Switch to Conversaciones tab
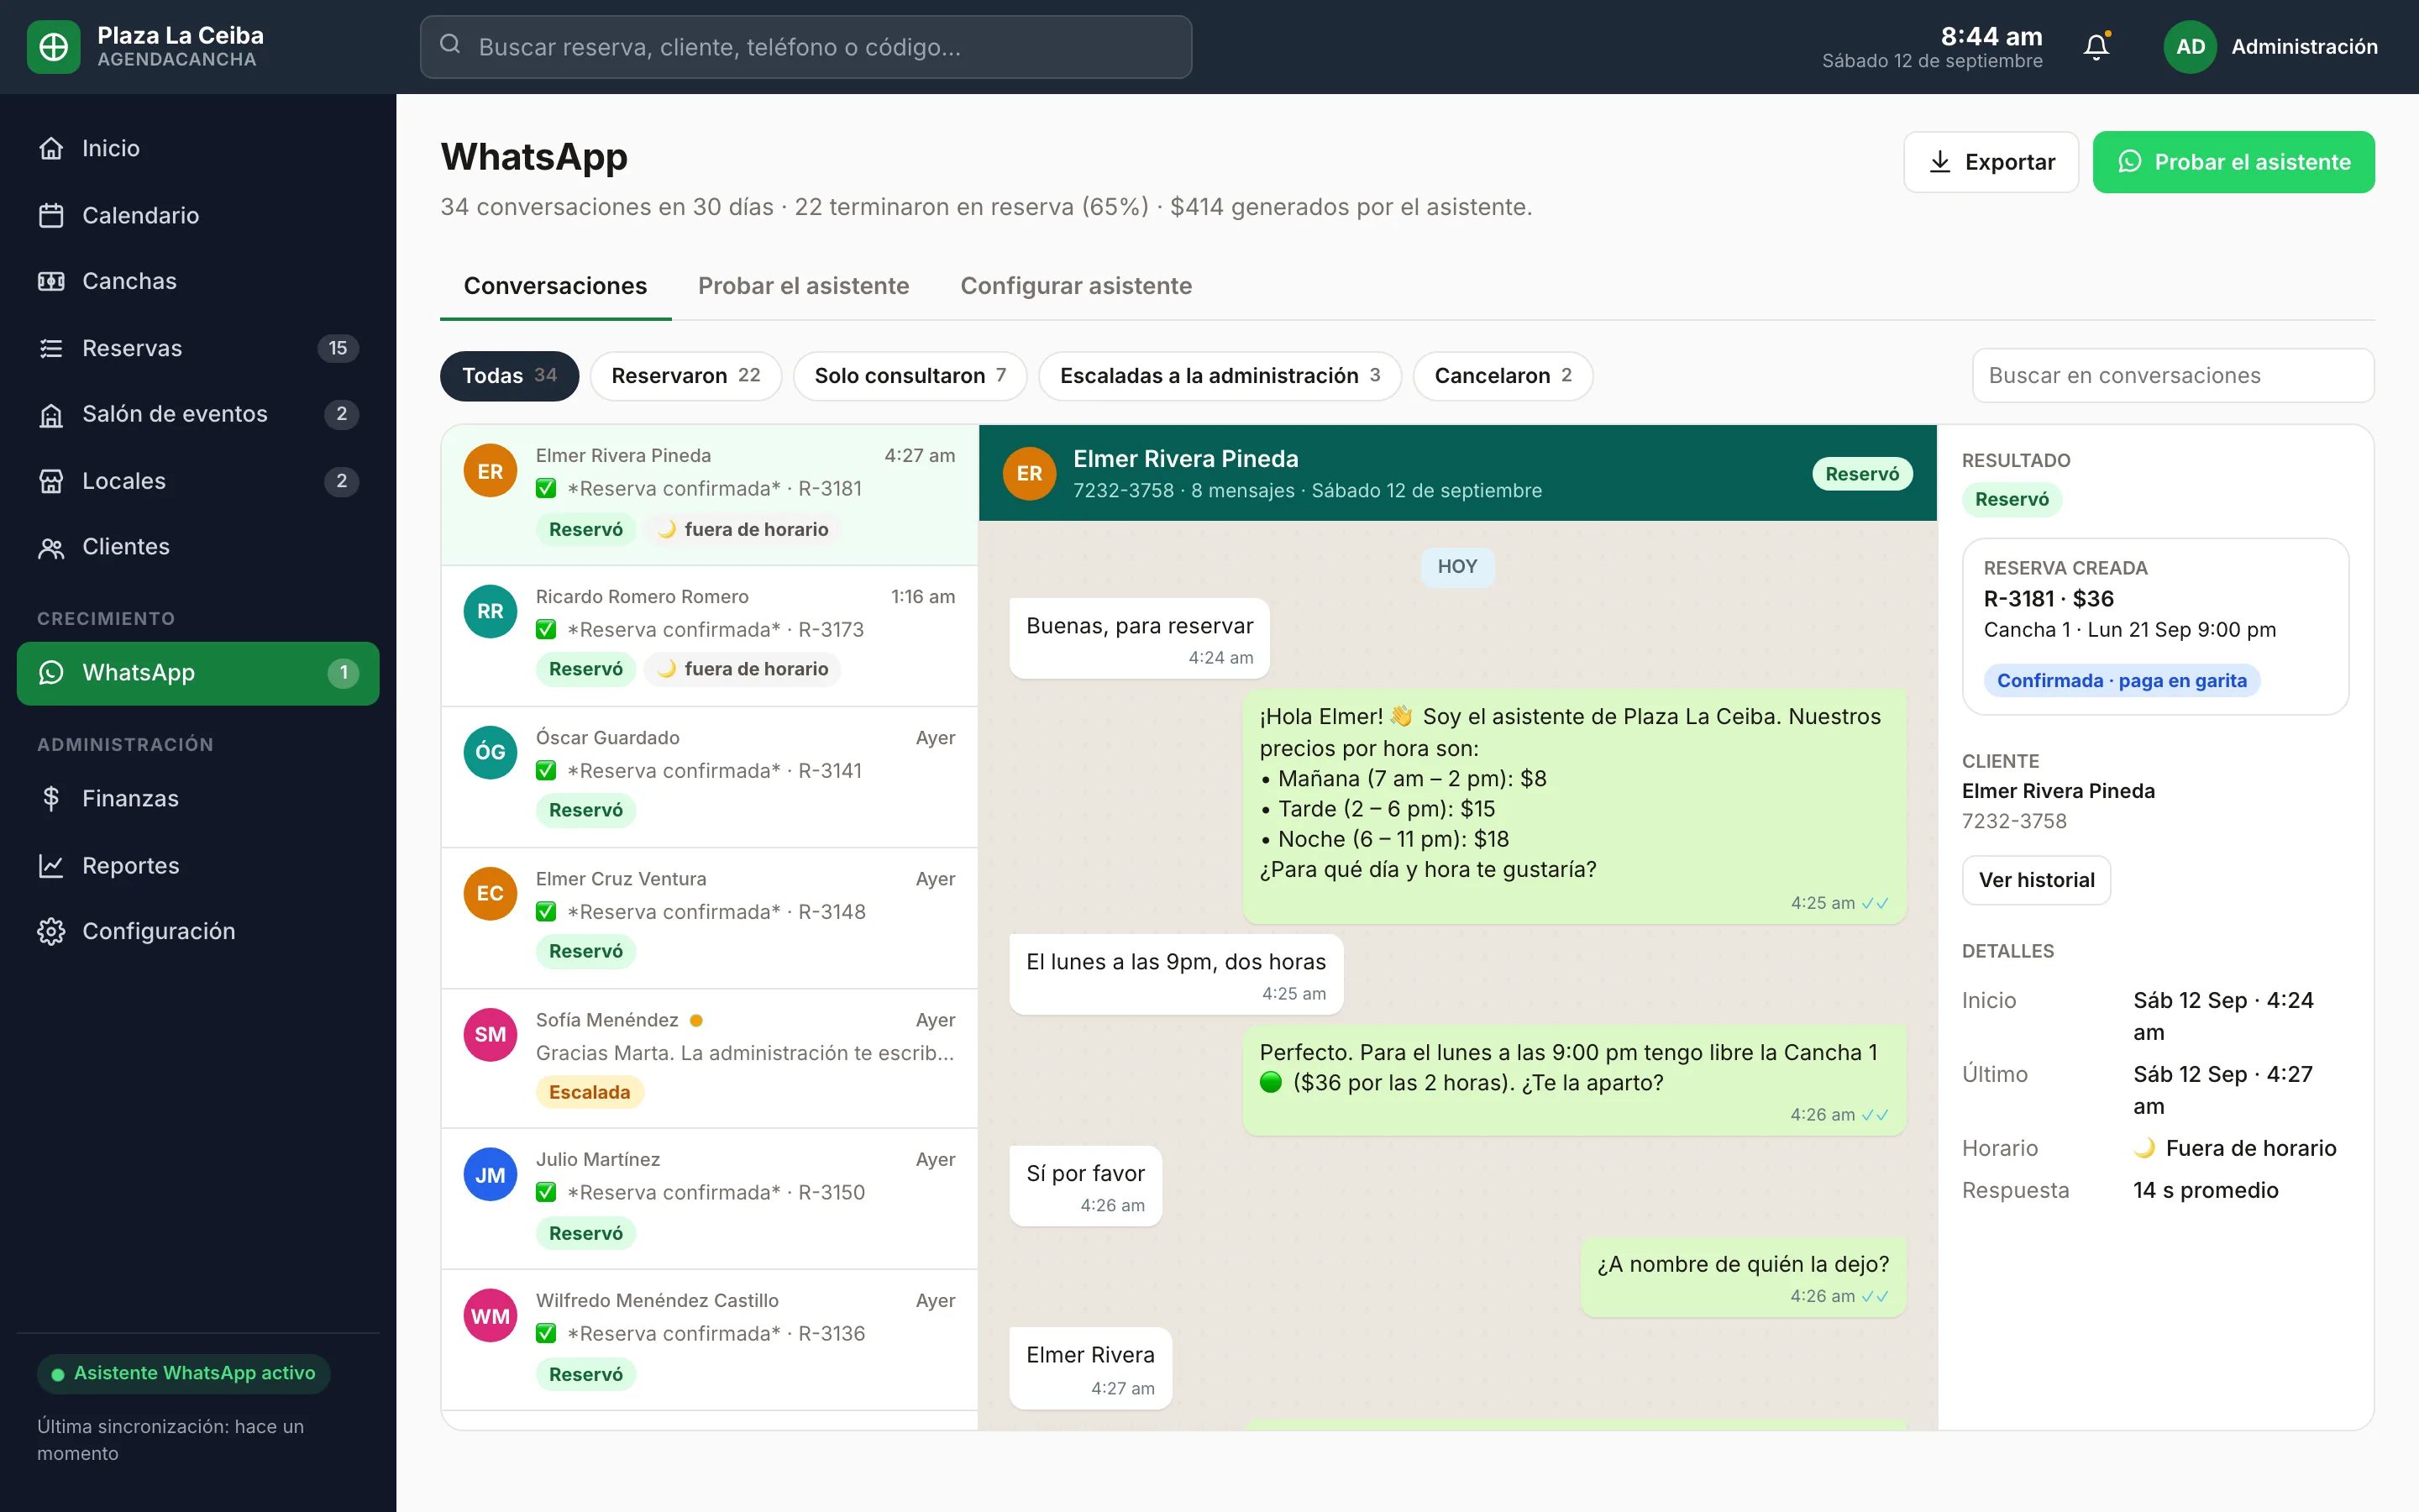Image resolution: width=2419 pixels, height=1512 pixels. 554,286
